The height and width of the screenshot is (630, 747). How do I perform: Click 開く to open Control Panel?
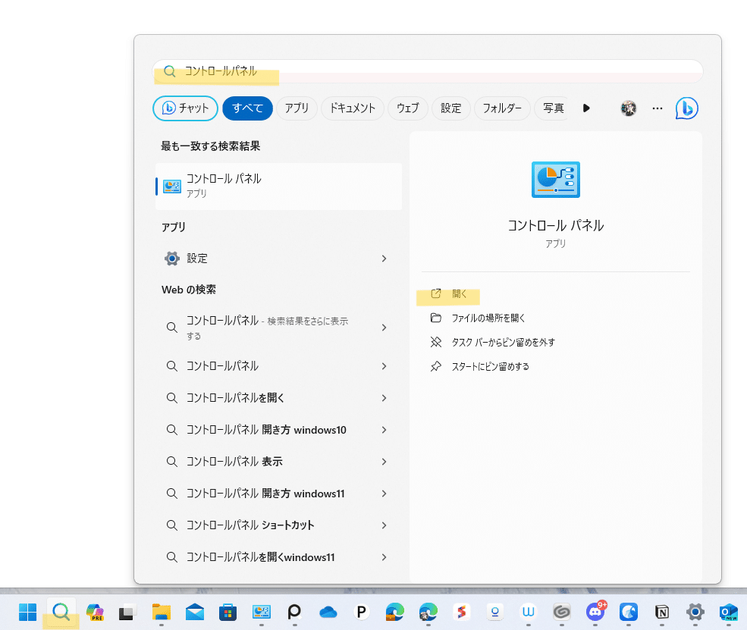(460, 294)
